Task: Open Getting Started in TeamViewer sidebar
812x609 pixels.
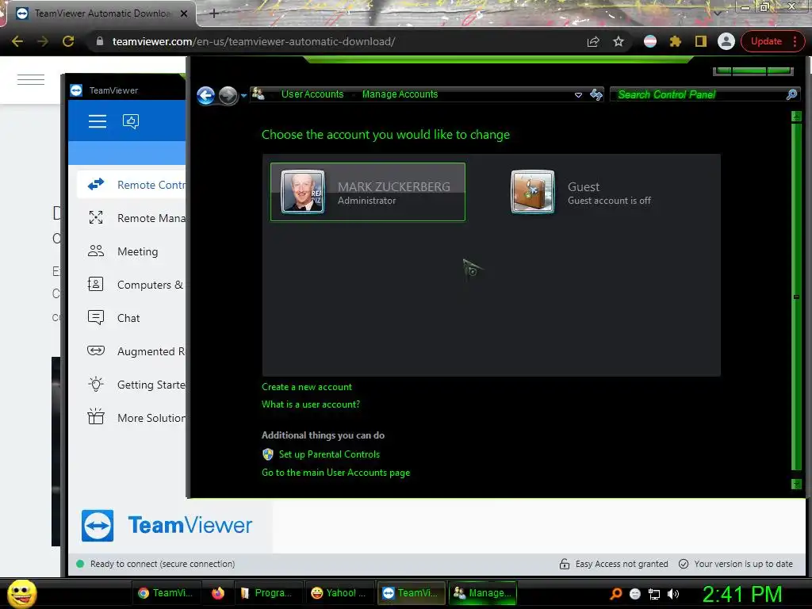Action: 132,385
